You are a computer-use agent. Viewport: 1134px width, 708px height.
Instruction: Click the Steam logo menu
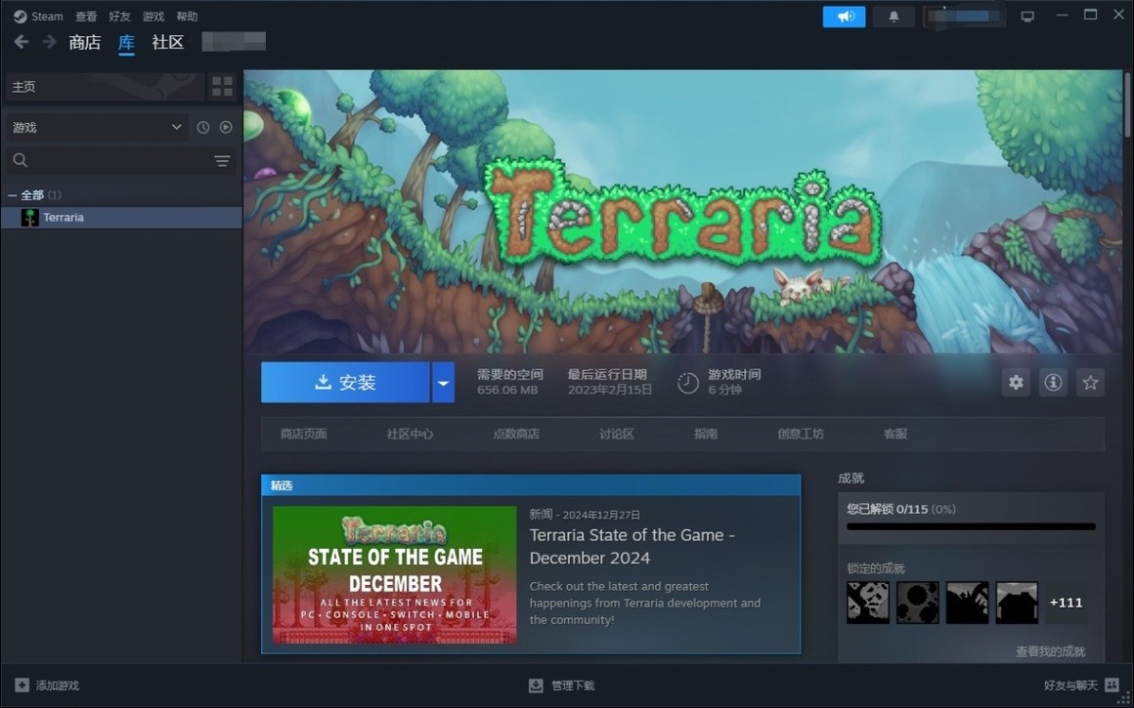(x=38, y=16)
